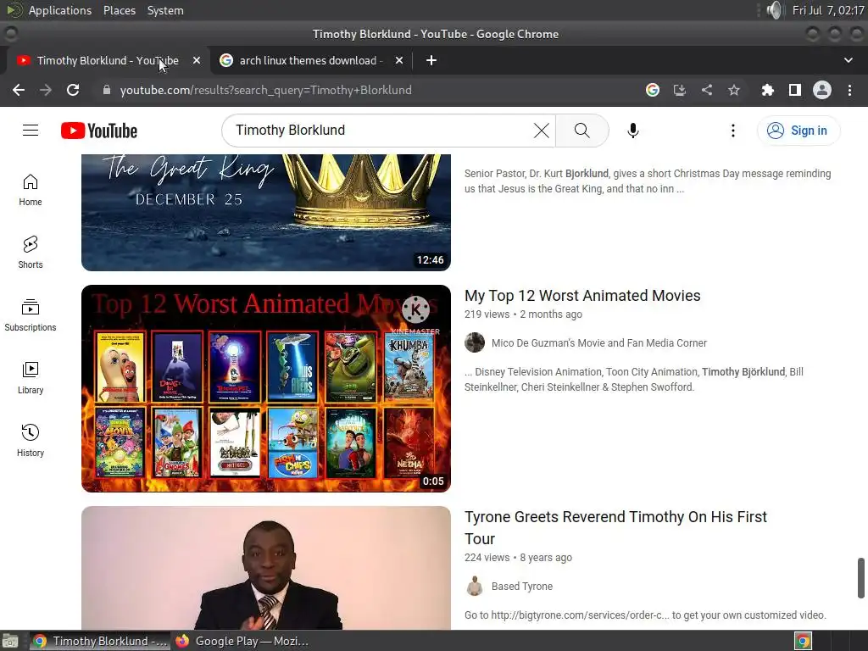Go back with the browser back arrow
Viewport: 868px width, 651px height.
click(x=19, y=90)
